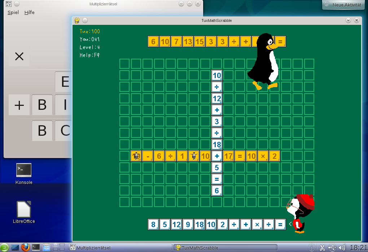Open the Spiel menu in Multiplizierrätsel

pyautogui.click(x=13, y=12)
